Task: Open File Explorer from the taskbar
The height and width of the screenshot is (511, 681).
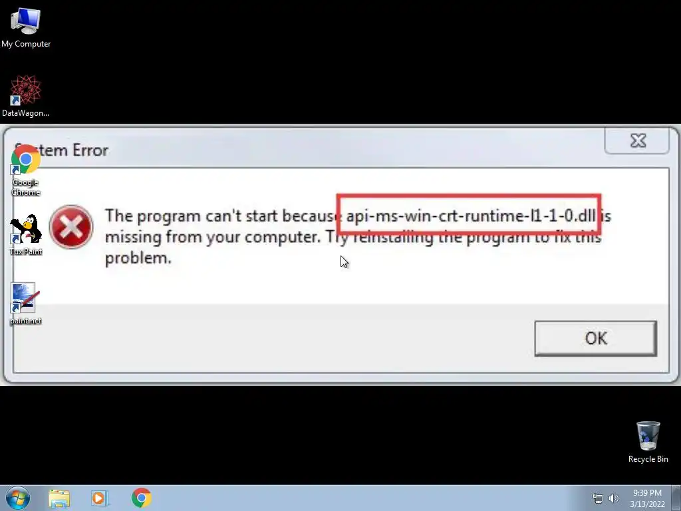Action: 59,498
